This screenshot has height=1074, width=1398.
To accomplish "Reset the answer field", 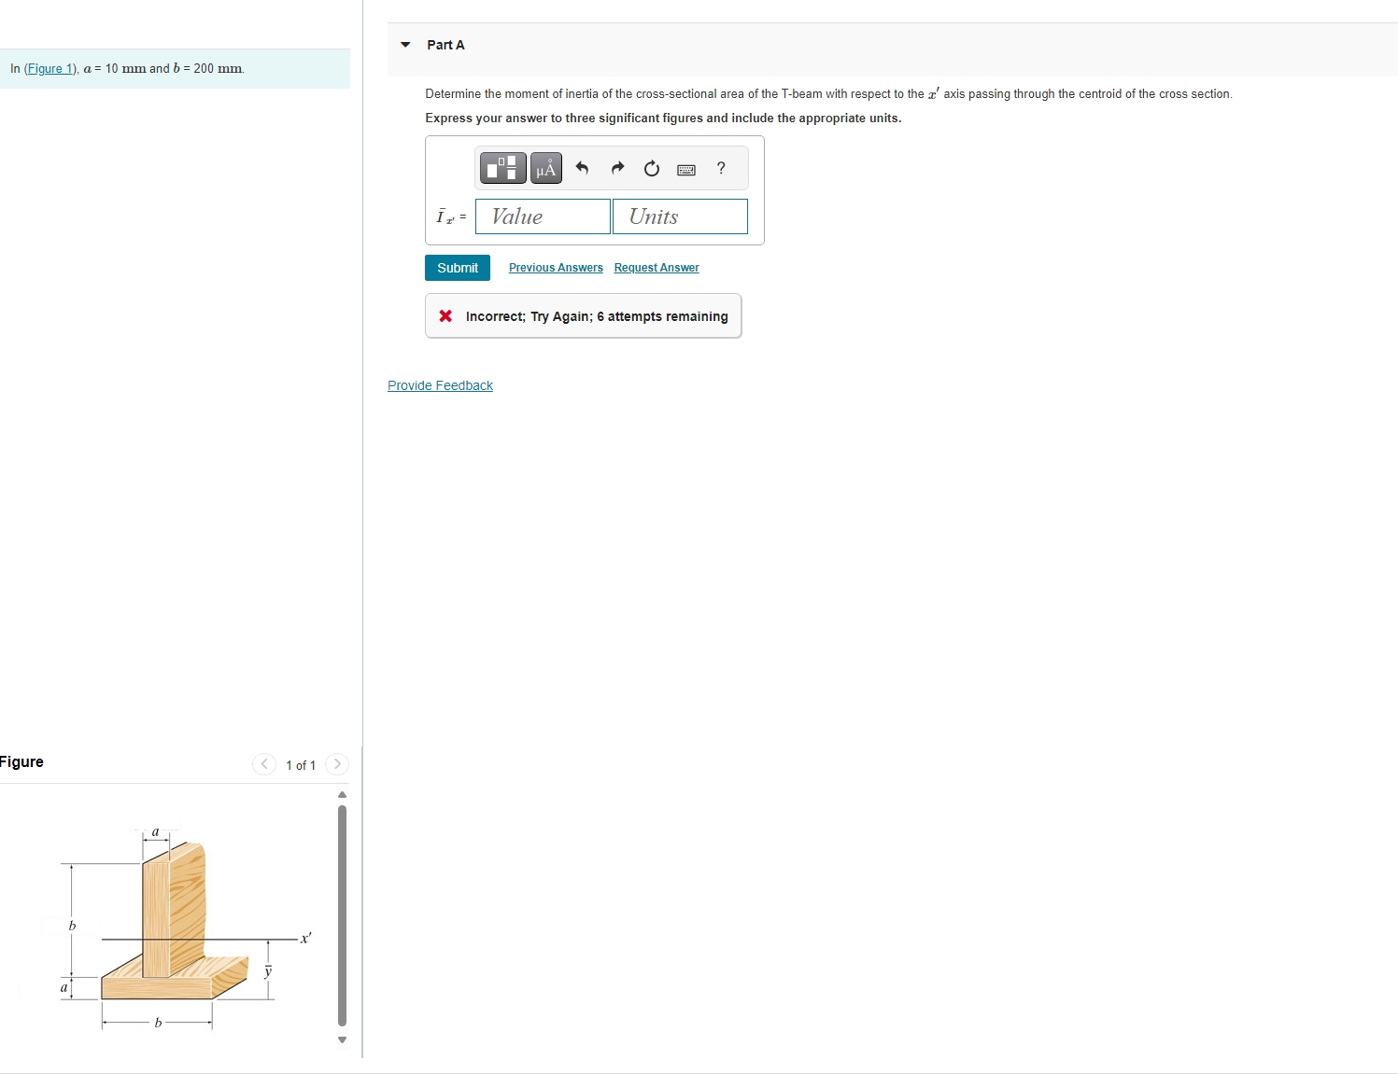I will click(x=652, y=168).
